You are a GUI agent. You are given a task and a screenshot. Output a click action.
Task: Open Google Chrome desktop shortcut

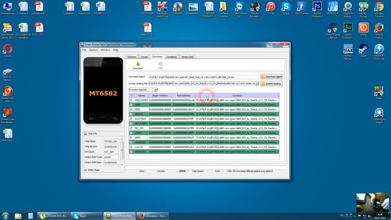[x=379, y=9]
